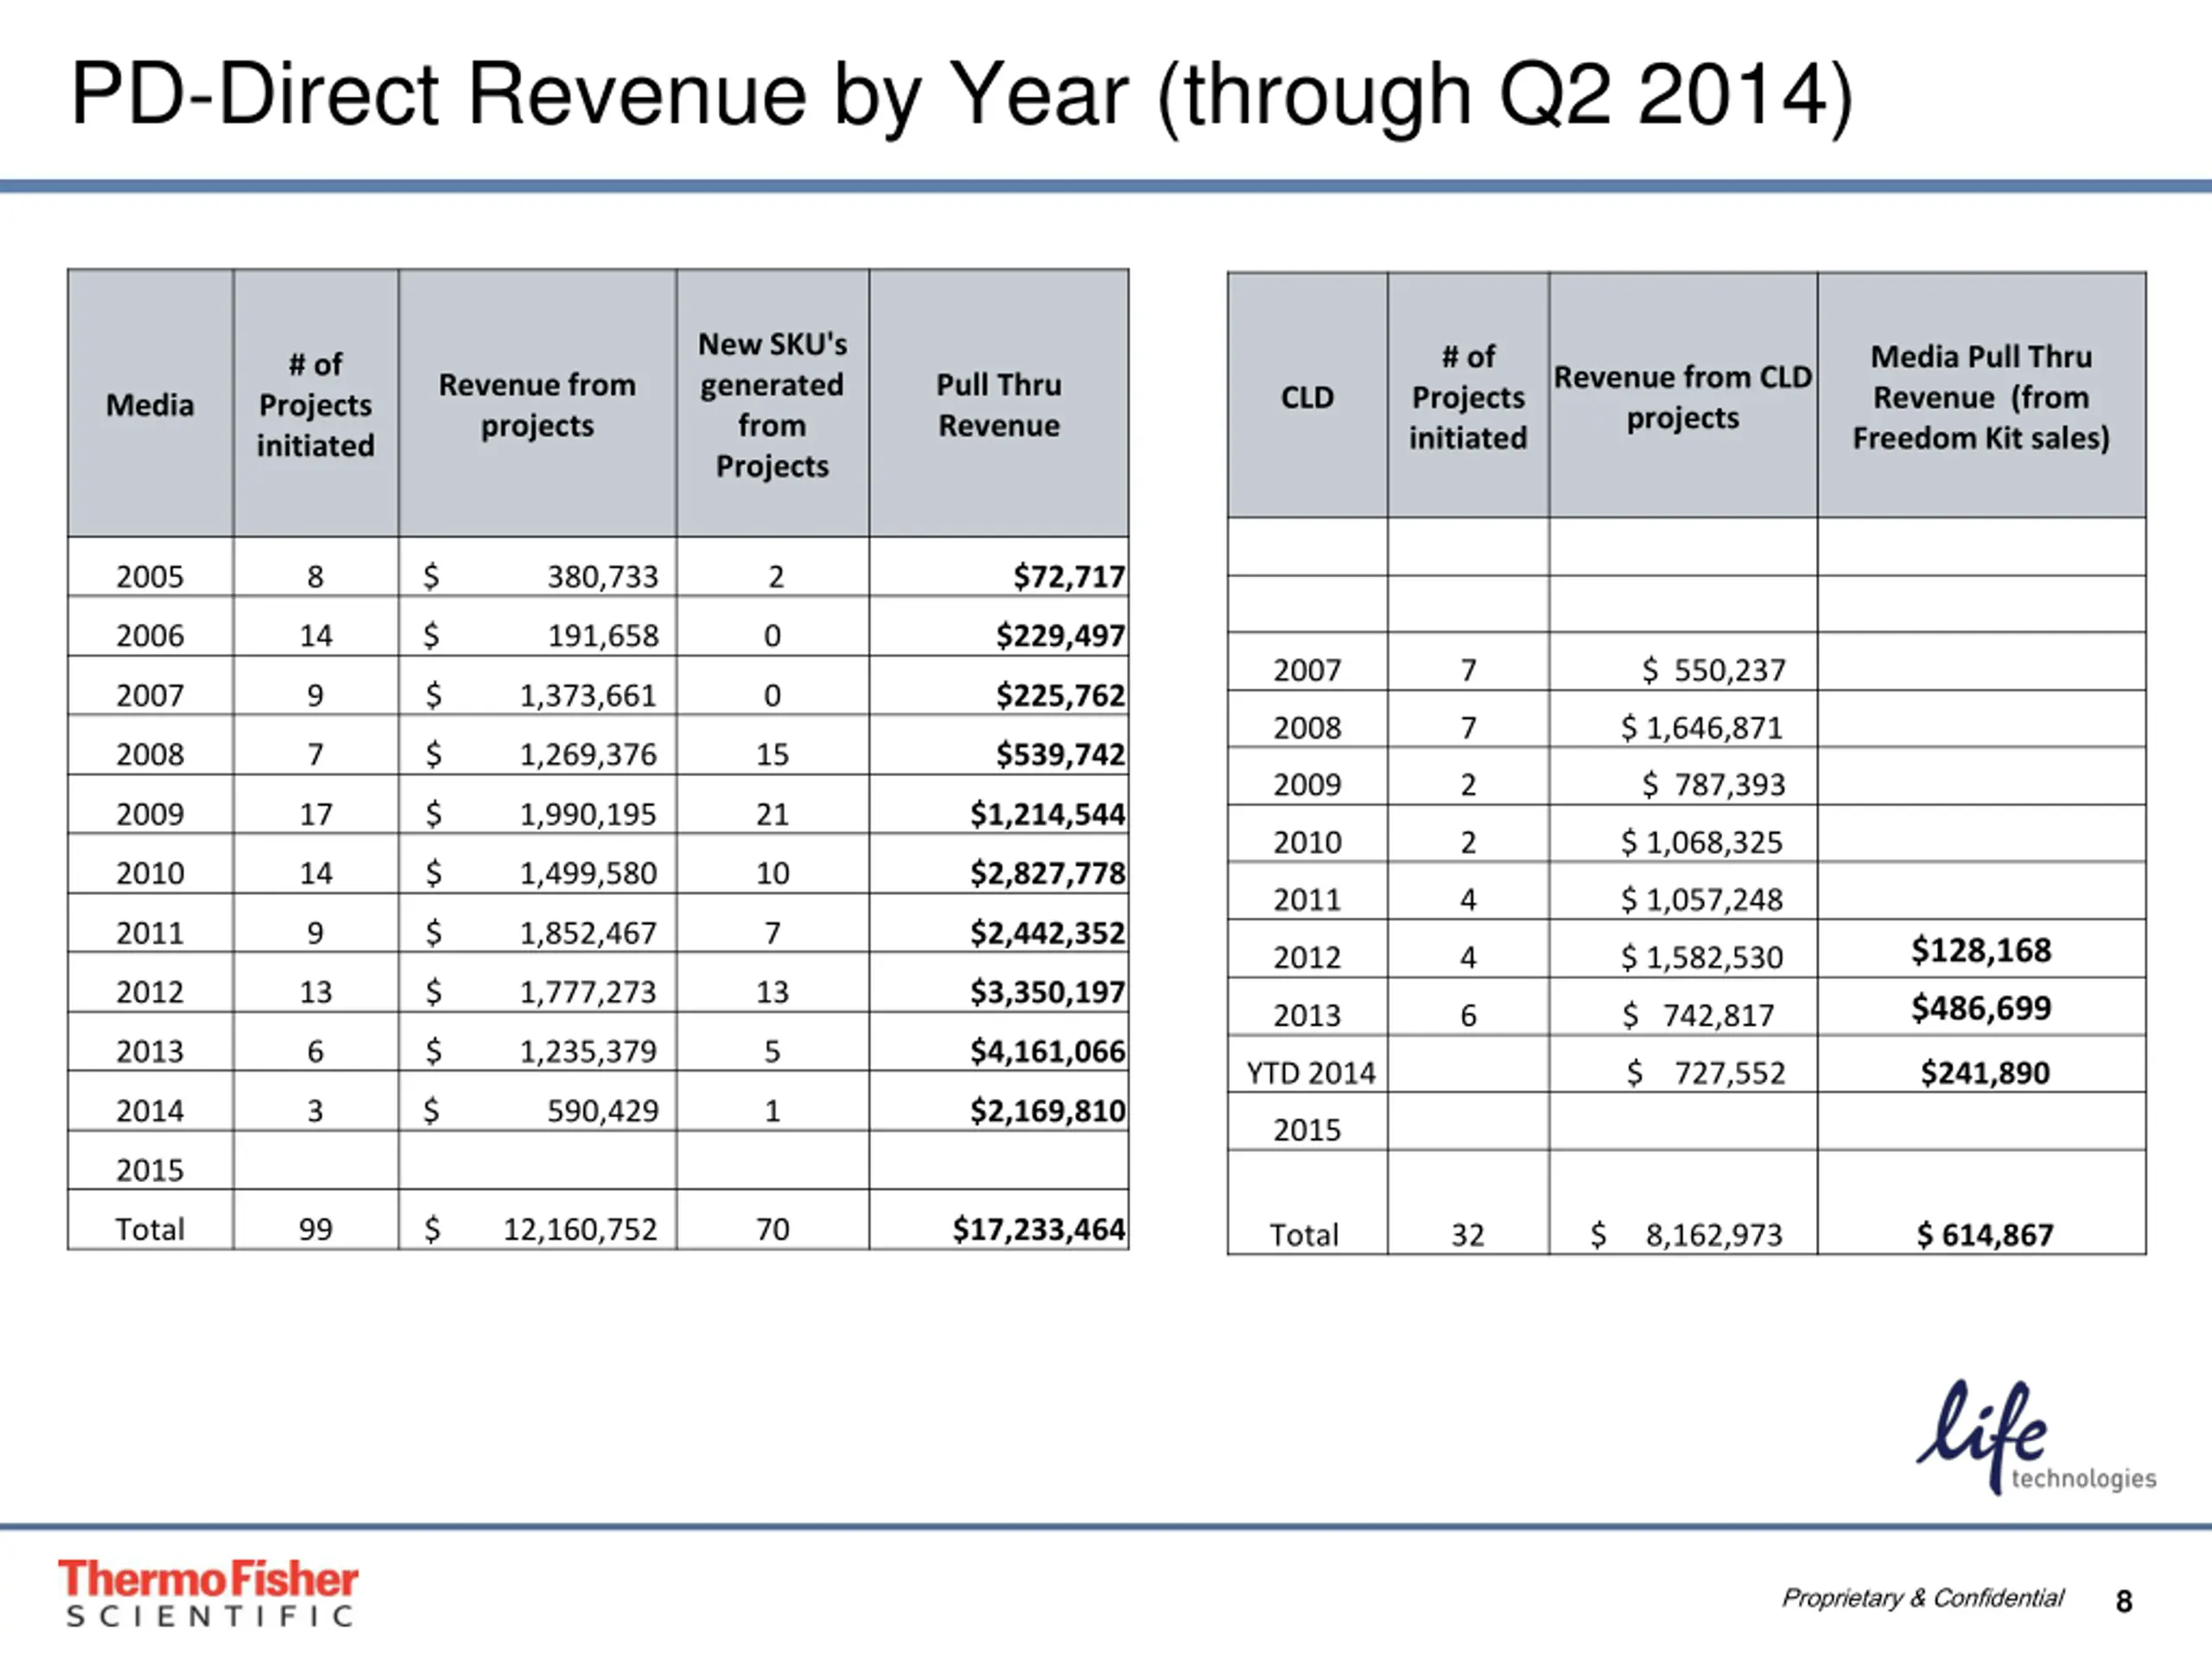This screenshot has width=2212, height=1659.
Task: Select CLD revenue $ 742,817
Action: (x=1698, y=1015)
